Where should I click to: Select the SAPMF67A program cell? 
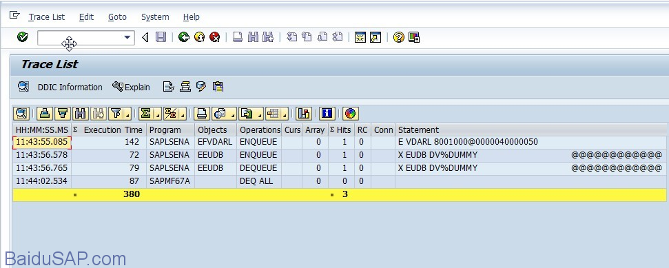coord(171,181)
